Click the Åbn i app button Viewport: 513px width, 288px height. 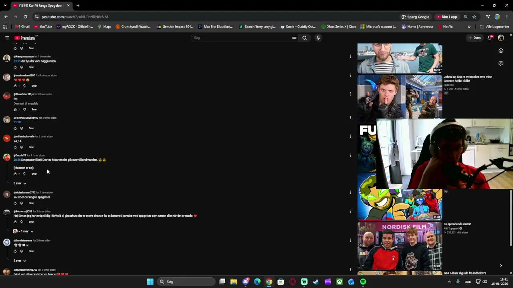[446, 17]
